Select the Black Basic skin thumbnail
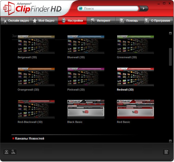 86,109
